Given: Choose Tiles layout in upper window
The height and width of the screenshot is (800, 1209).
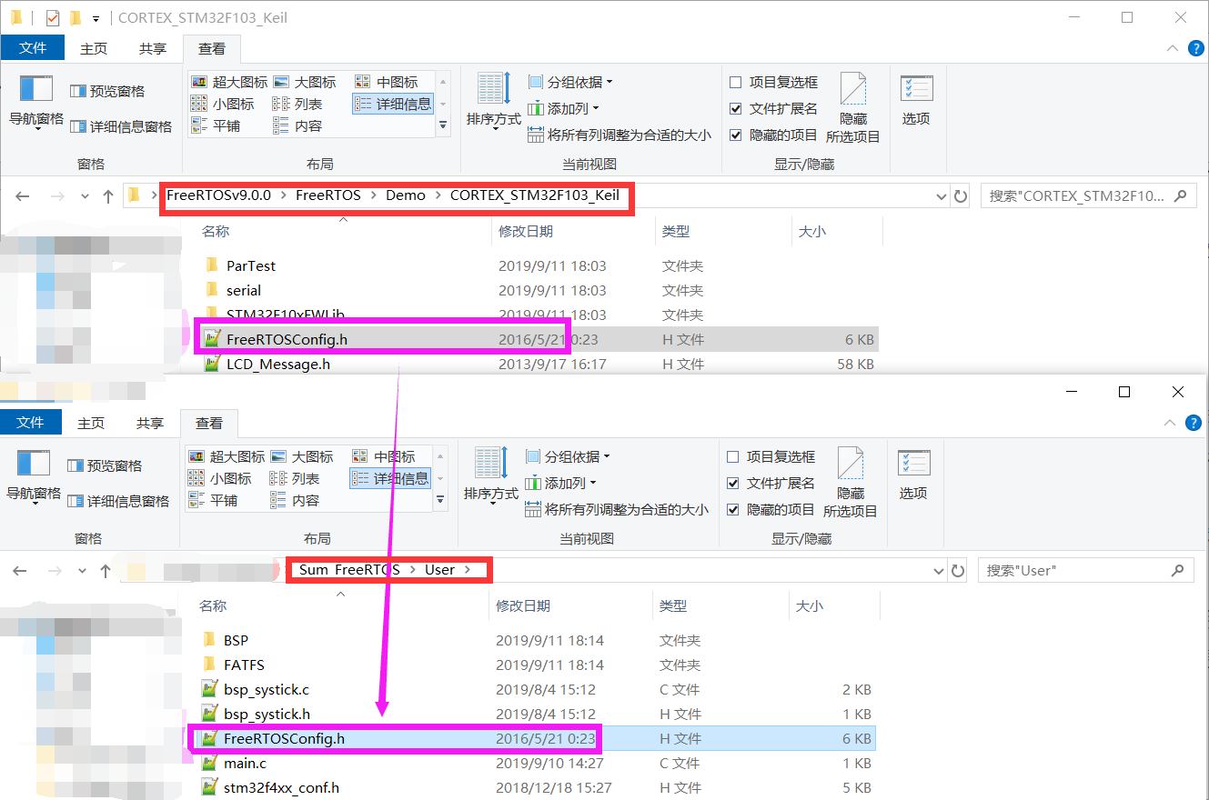Looking at the screenshot, I should click(x=216, y=125).
